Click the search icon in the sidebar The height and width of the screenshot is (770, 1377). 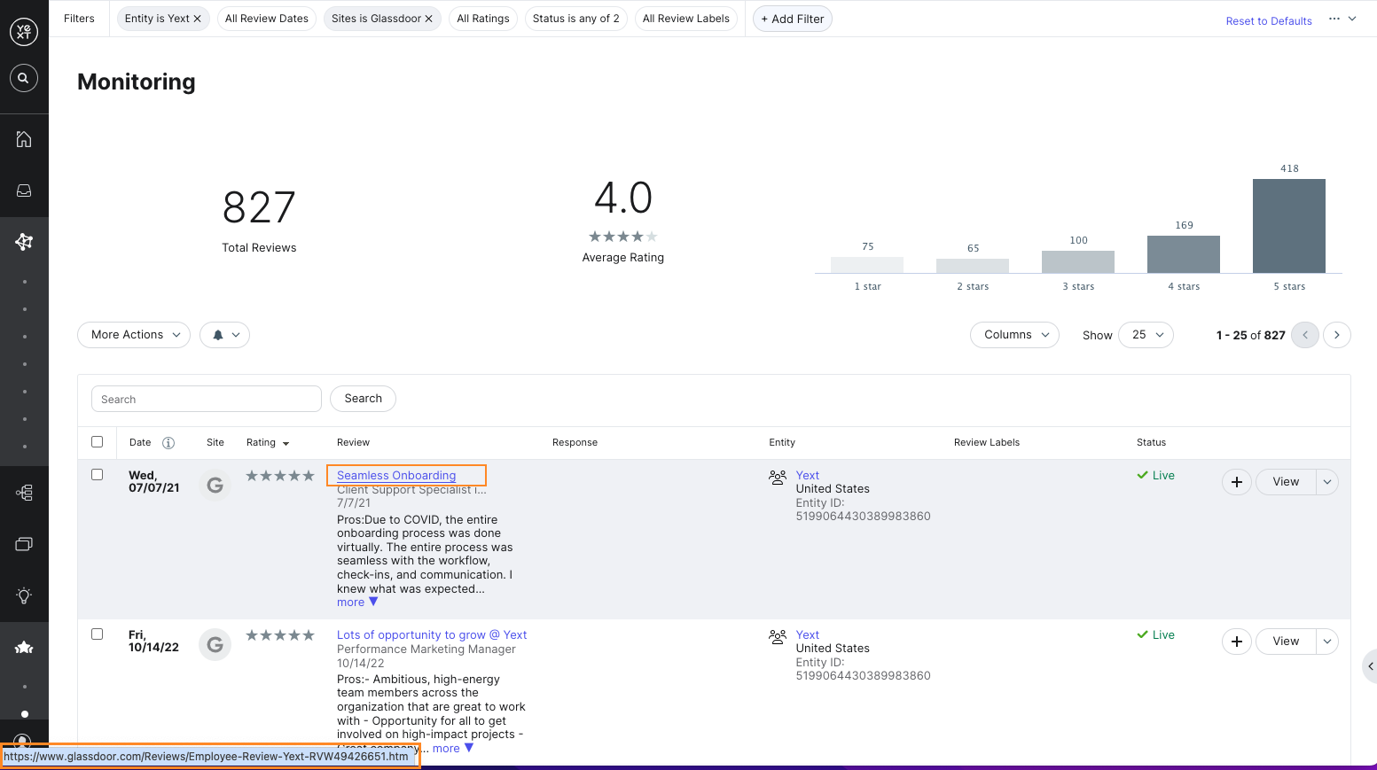click(24, 78)
